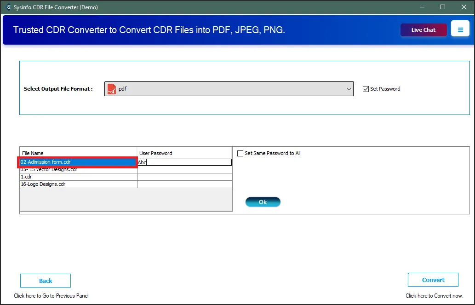
Task: Open the Live Chat button
Action: tap(423, 30)
